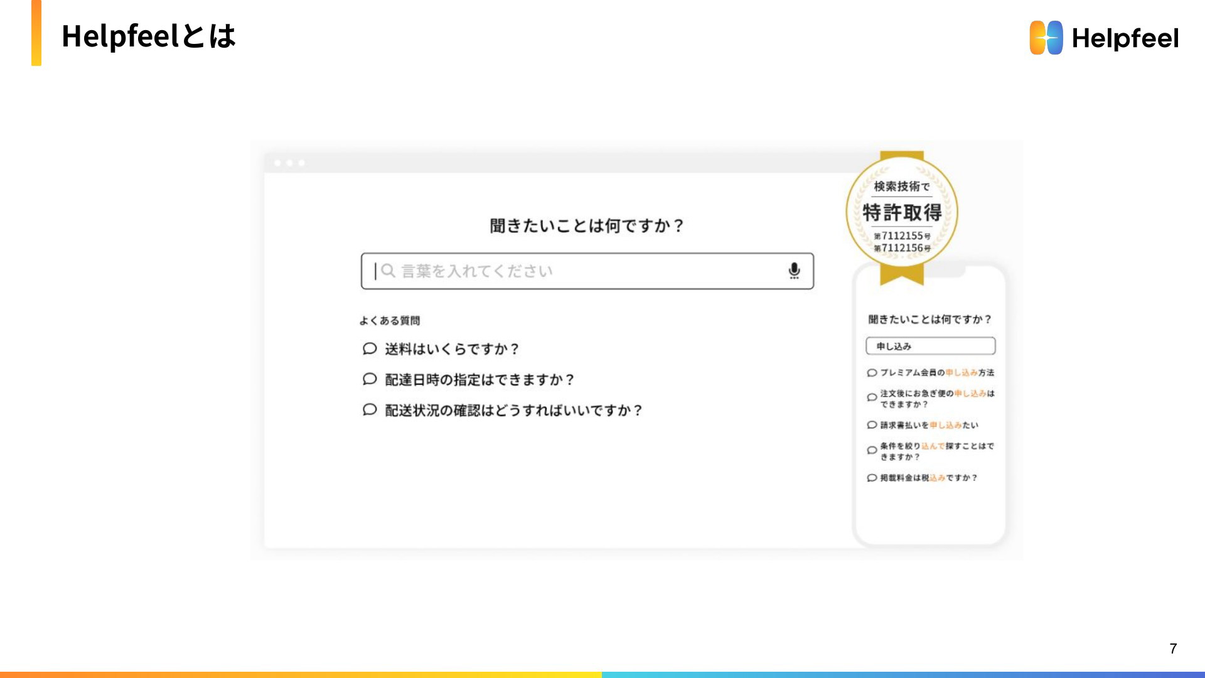Open 配送状況の確認はどうすればいいですか? question
Screen dimensions: 1205x678
click(x=513, y=411)
